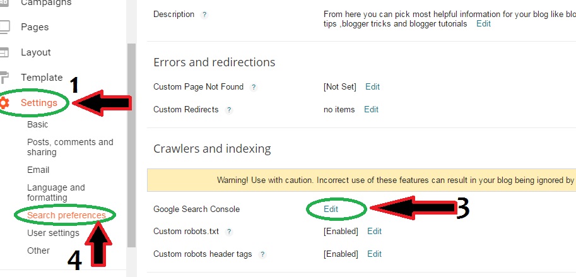
Task: Go to Basic settings
Action: coord(38,124)
